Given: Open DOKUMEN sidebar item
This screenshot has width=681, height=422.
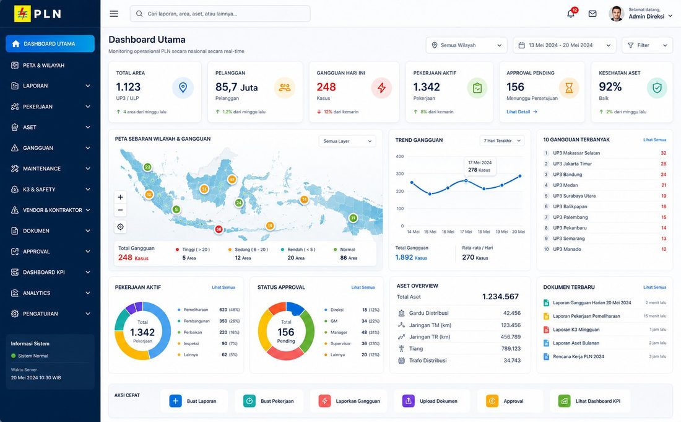Looking at the screenshot, I should [50, 231].
